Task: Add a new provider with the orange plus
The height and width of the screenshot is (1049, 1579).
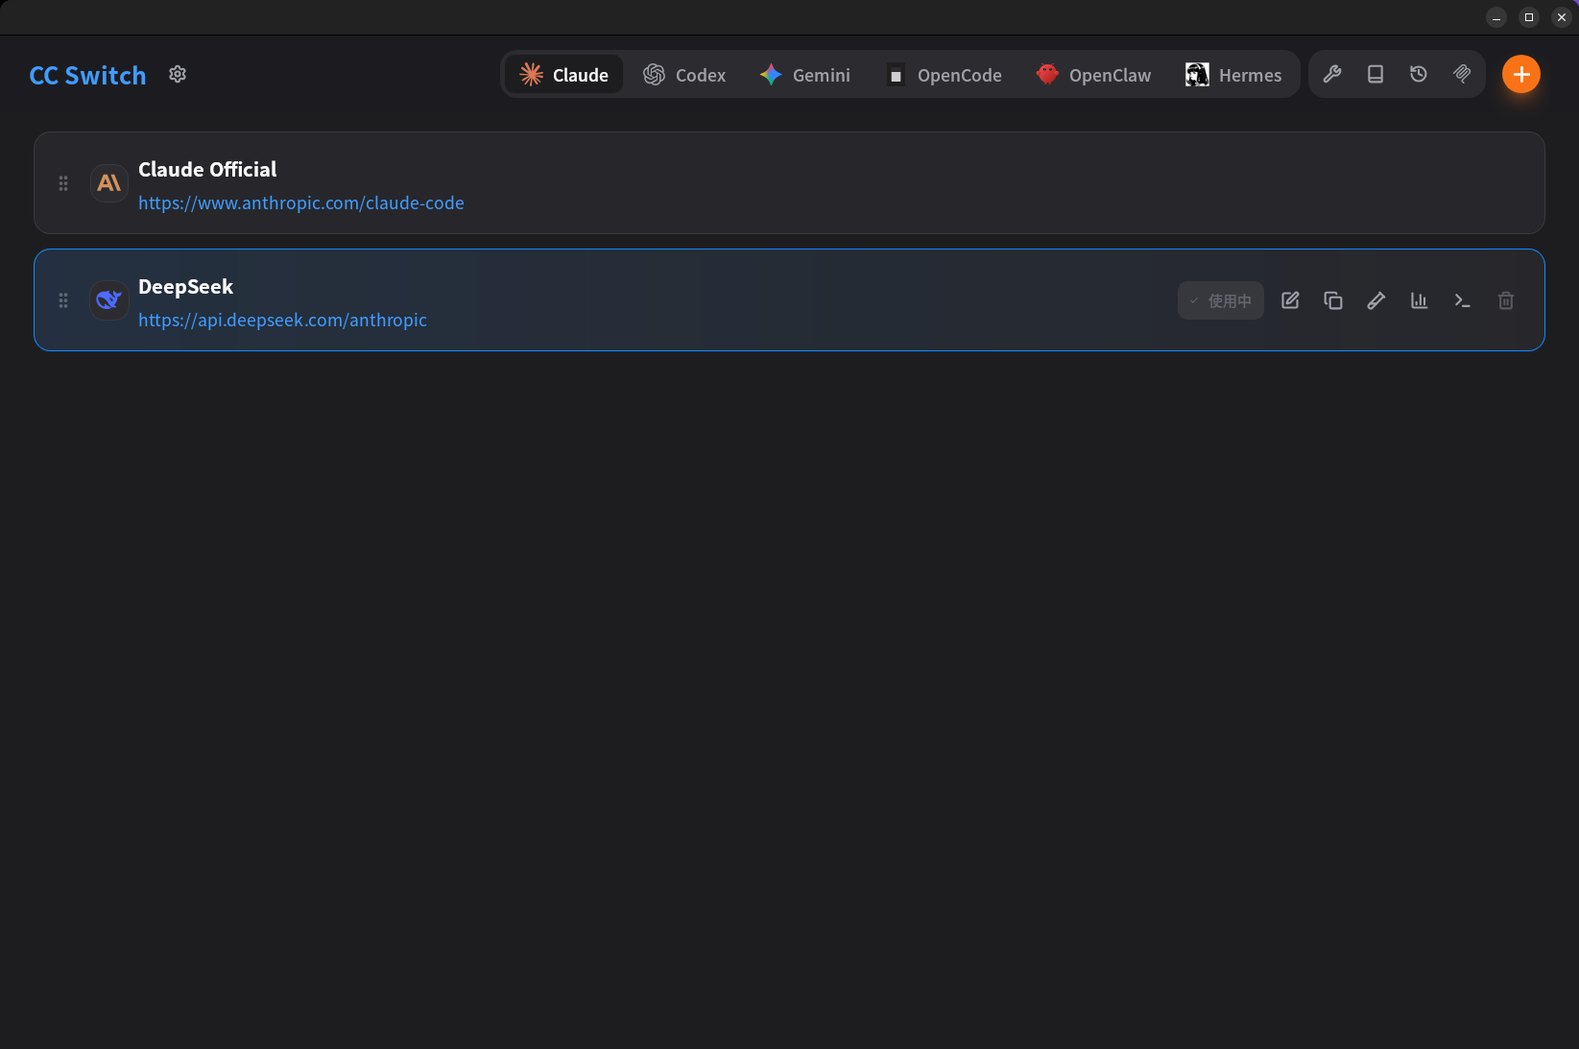Action: point(1521,74)
